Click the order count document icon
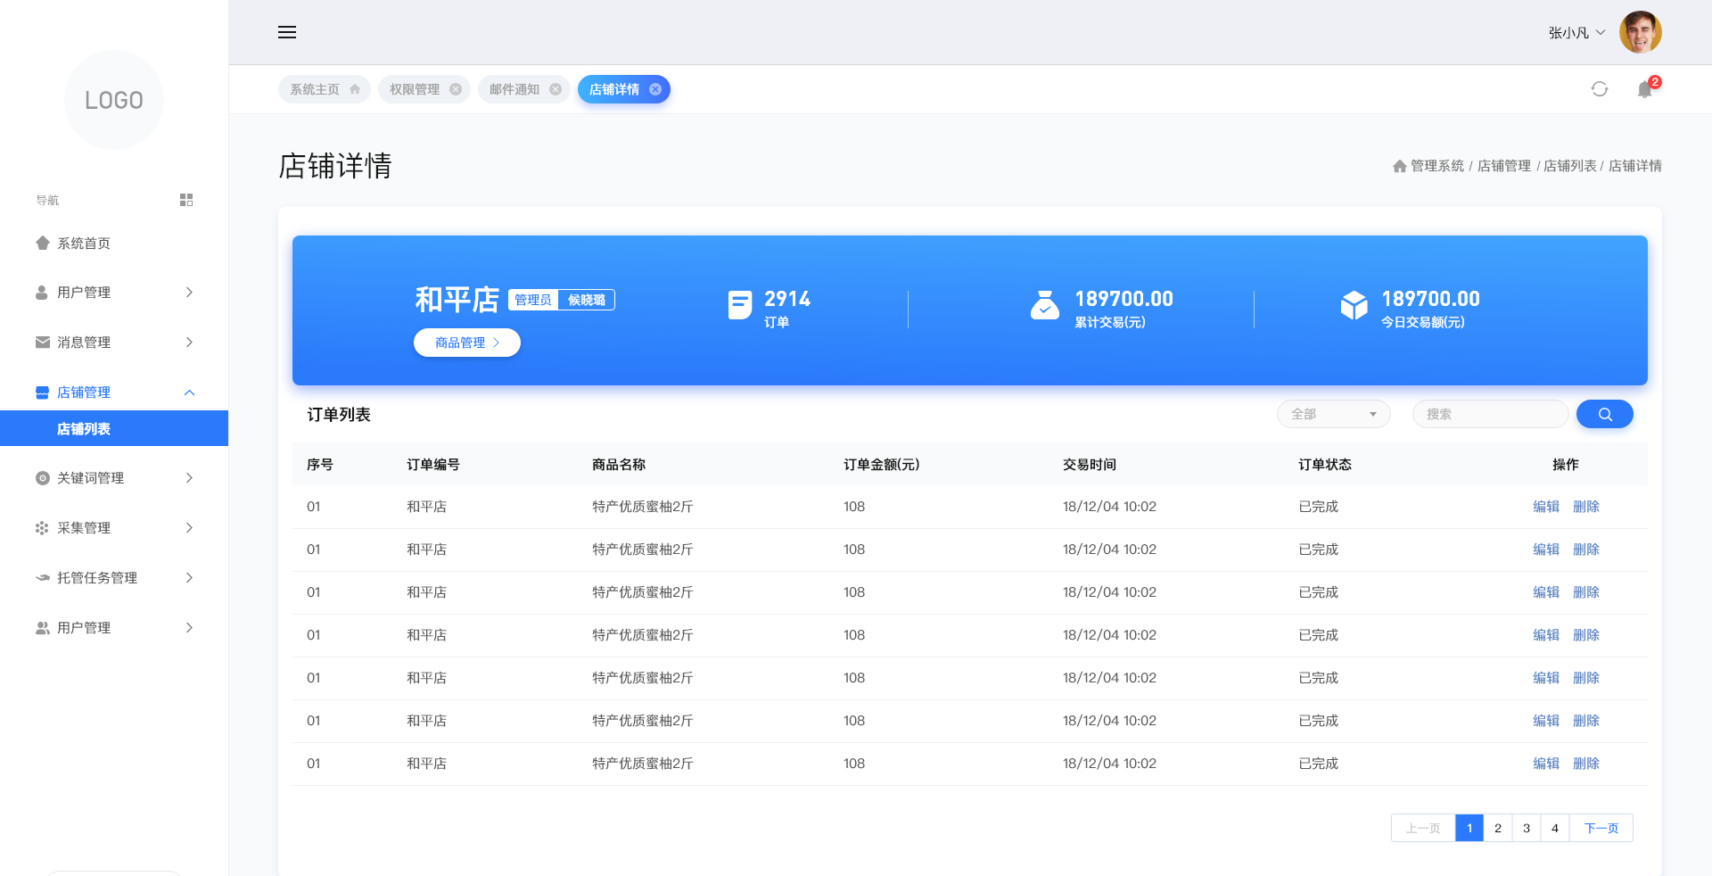Viewport: 1712px width, 876px height. tap(740, 305)
